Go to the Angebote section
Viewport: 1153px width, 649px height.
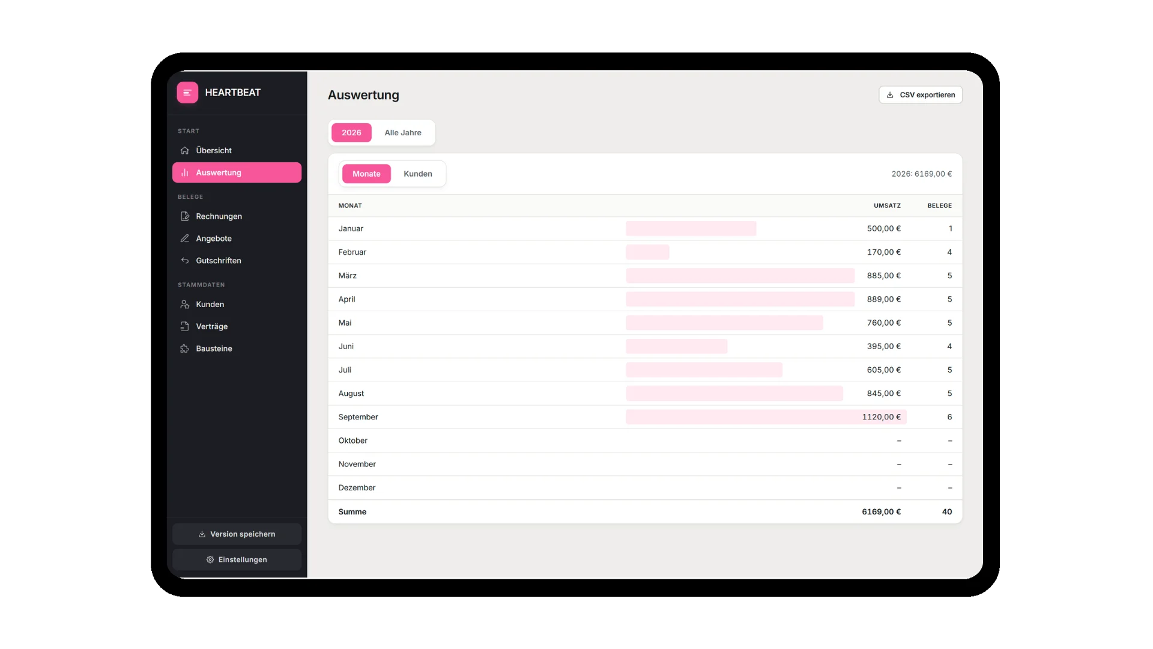237,239
